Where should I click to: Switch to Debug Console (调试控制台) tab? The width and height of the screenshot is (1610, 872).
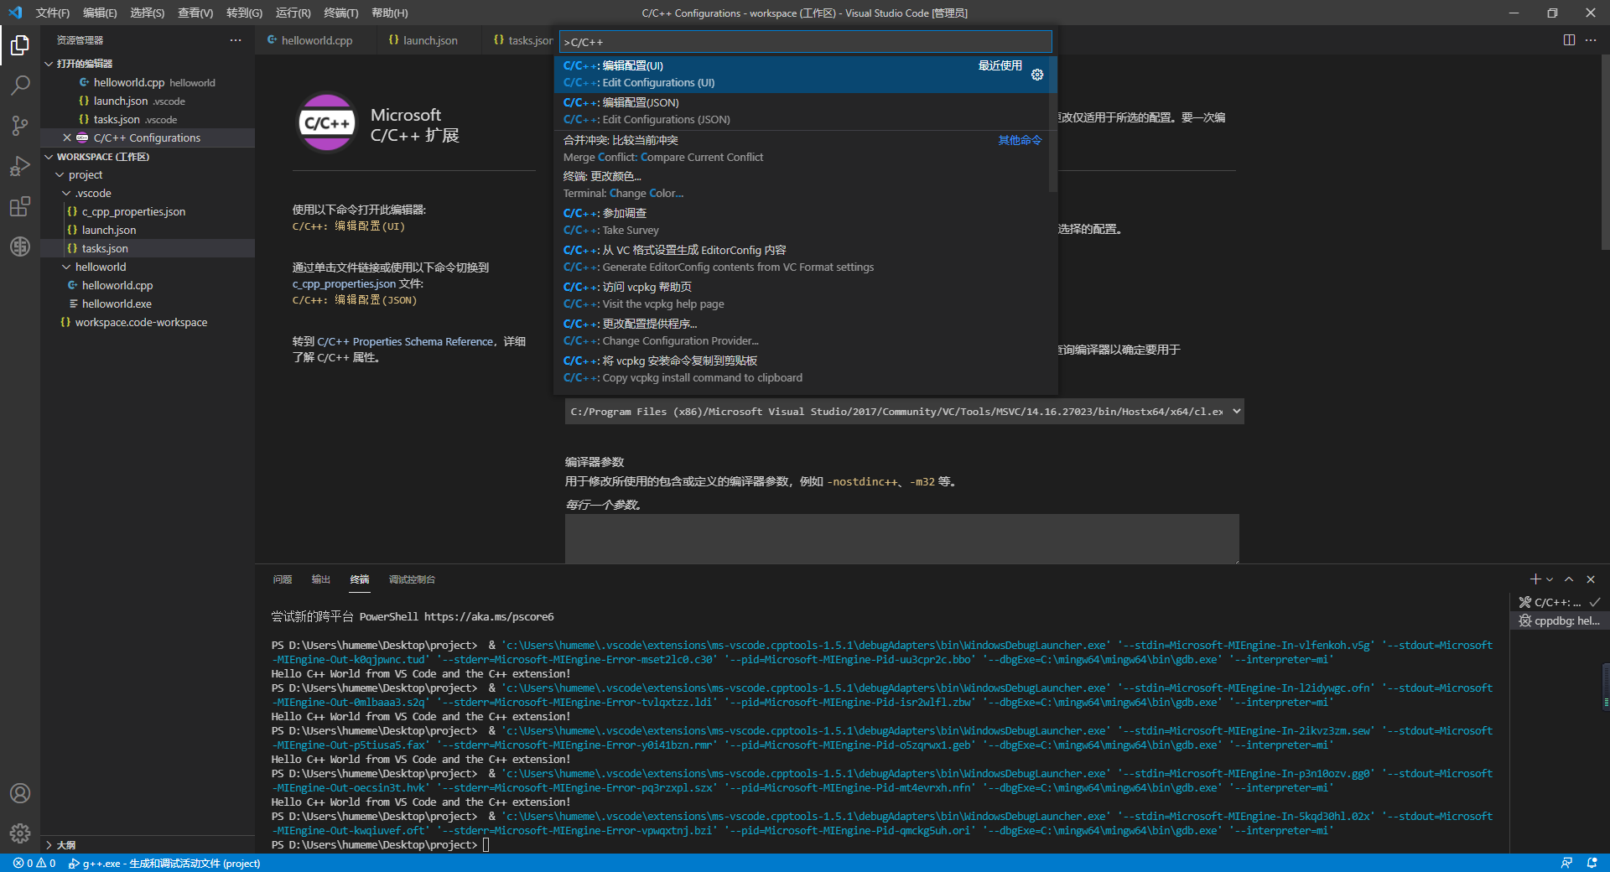(412, 579)
